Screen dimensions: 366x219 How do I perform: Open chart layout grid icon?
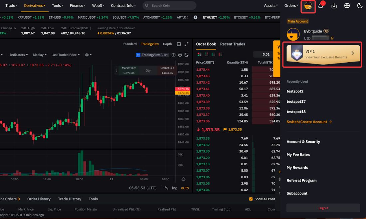[x=179, y=44]
